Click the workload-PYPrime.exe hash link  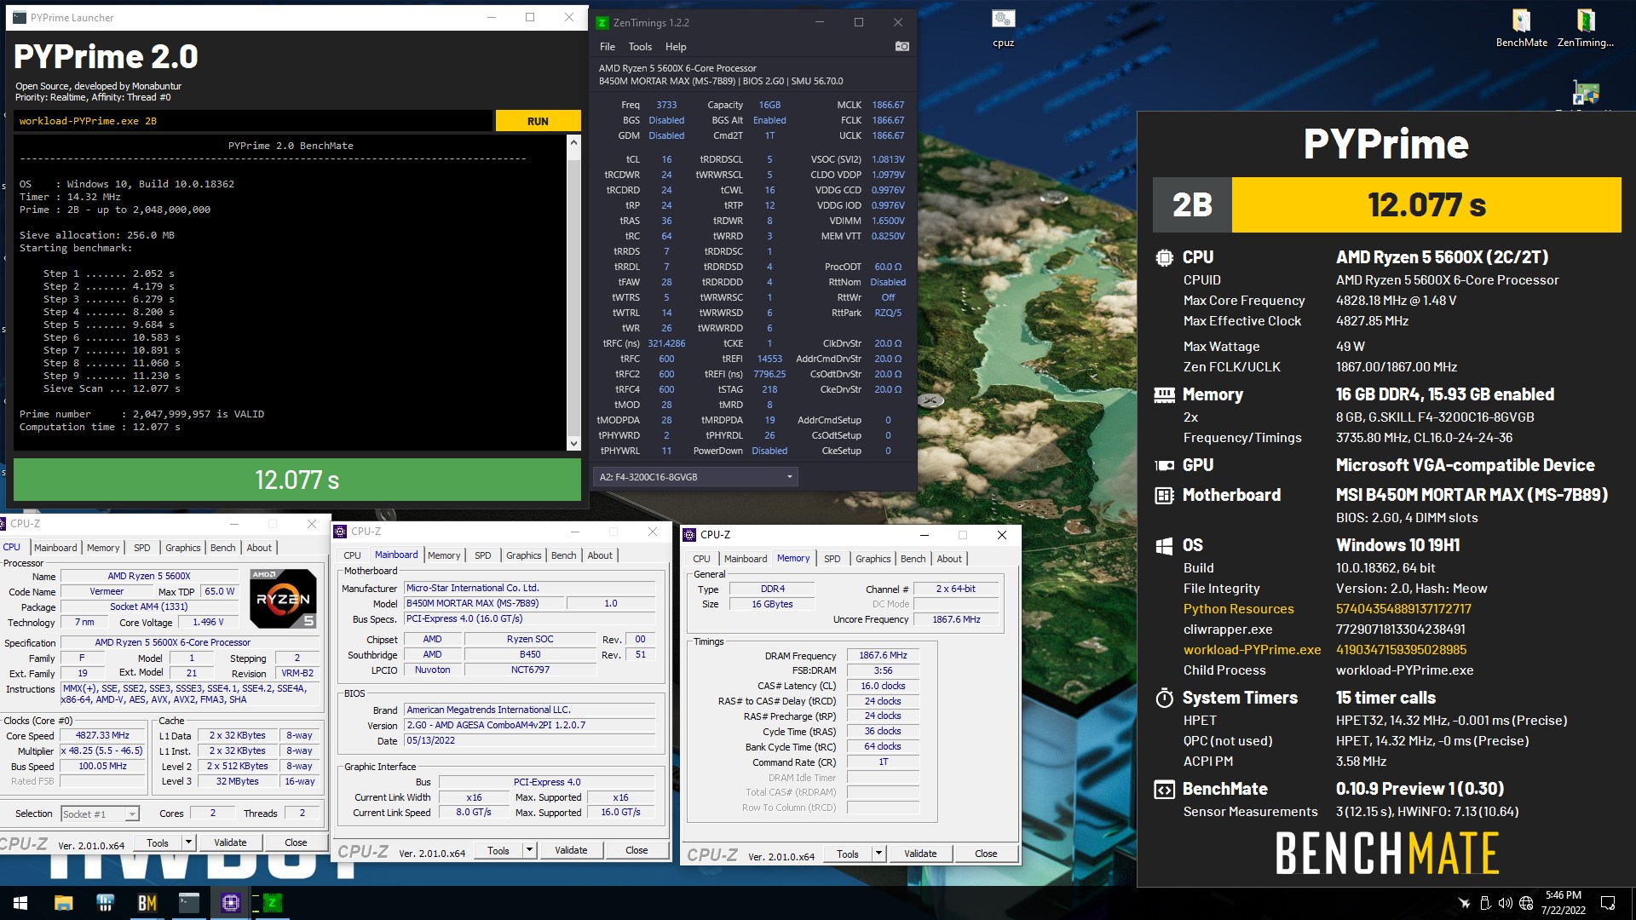(1401, 650)
